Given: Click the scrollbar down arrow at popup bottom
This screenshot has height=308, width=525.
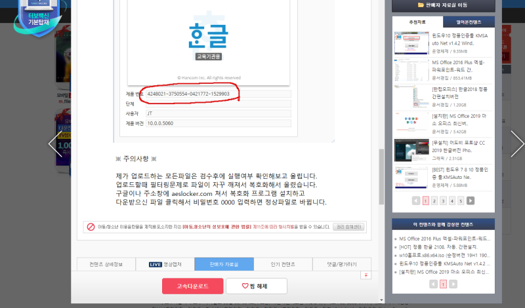Looking at the screenshot, I should pyautogui.click(x=381, y=300).
